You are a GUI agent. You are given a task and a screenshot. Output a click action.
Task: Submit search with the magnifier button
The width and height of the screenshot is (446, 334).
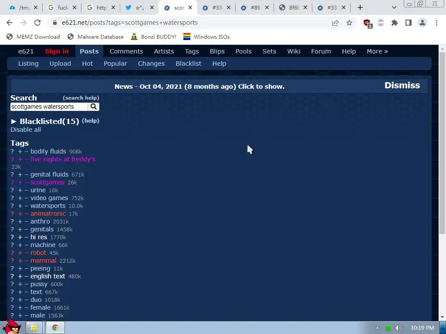(x=94, y=107)
